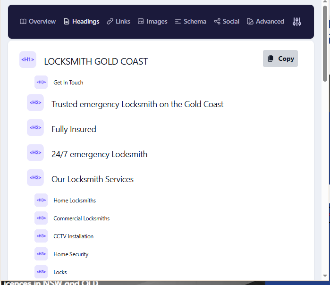Click the Home Security heading text
330x285 pixels.
[71, 254]
